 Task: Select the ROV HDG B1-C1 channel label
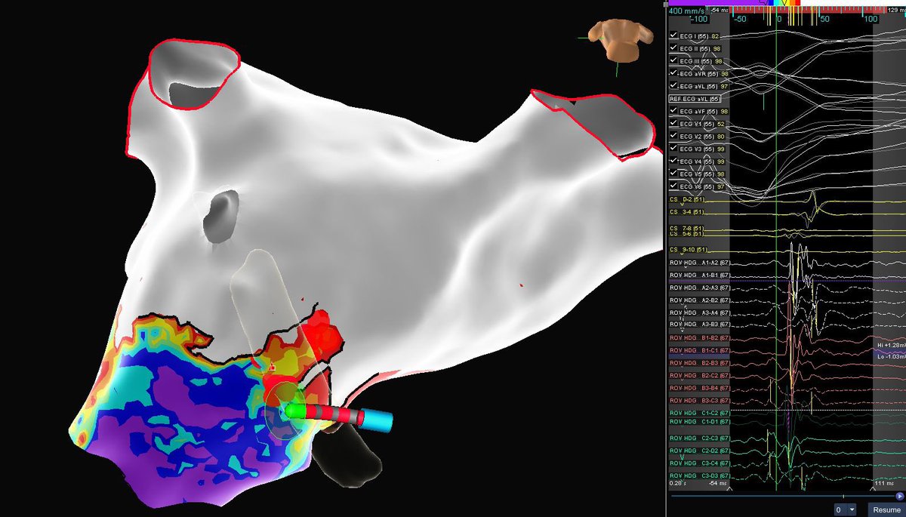699,350
